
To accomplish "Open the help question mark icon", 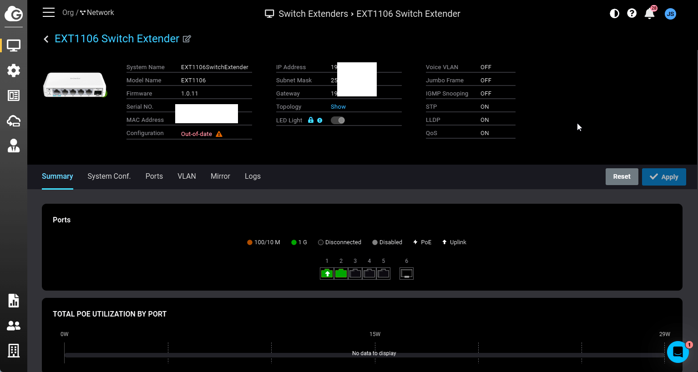I will [x=632, y=14].
